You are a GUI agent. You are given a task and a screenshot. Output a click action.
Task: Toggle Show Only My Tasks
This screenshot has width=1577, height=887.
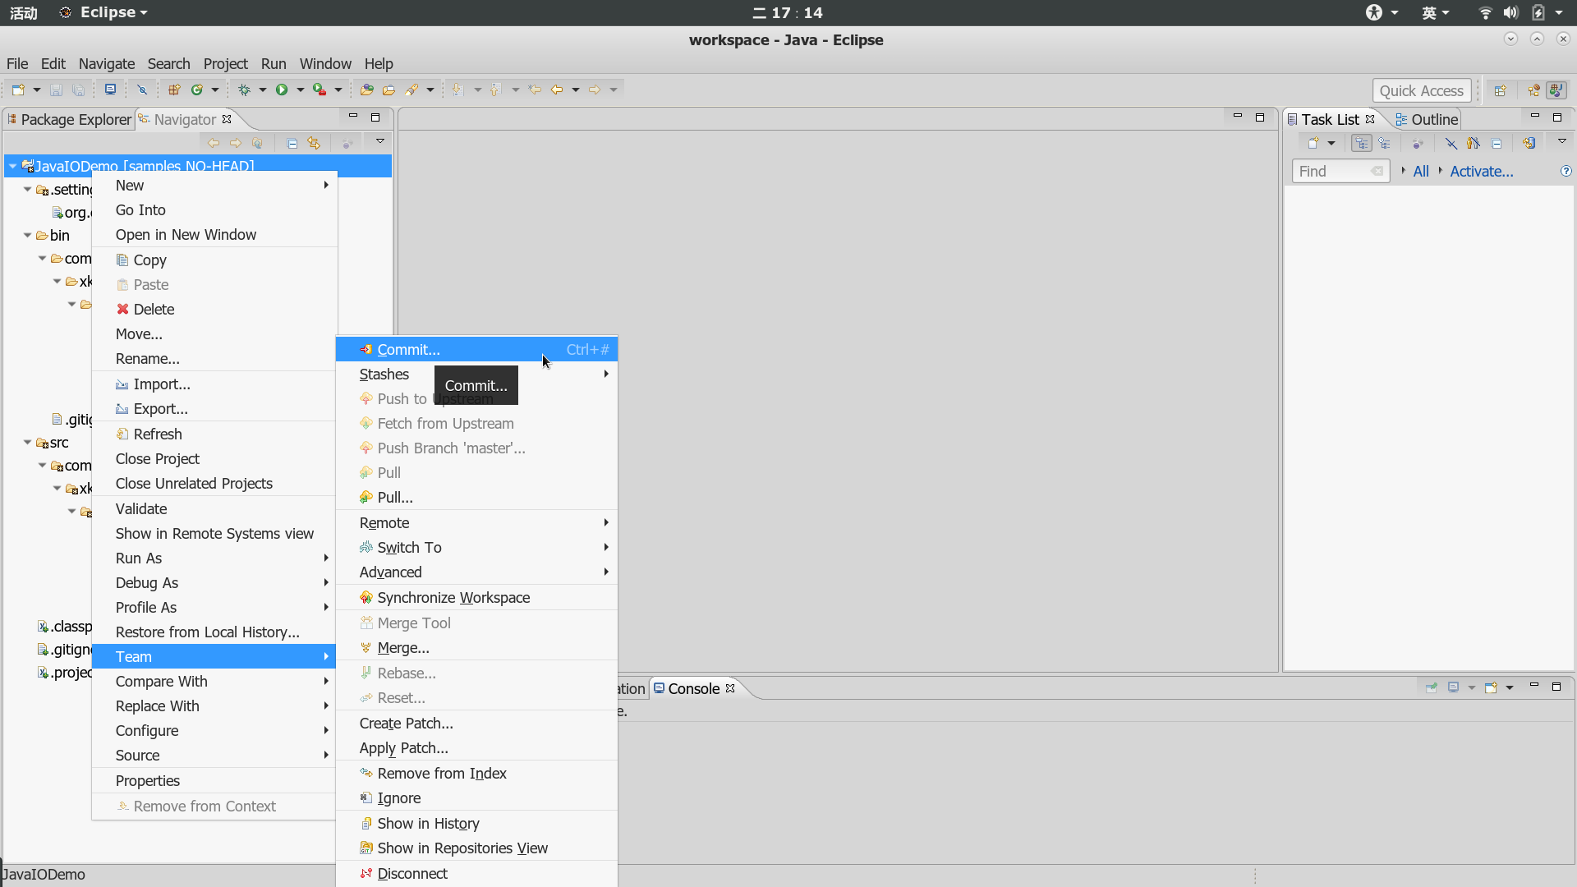pos(1474,143)
